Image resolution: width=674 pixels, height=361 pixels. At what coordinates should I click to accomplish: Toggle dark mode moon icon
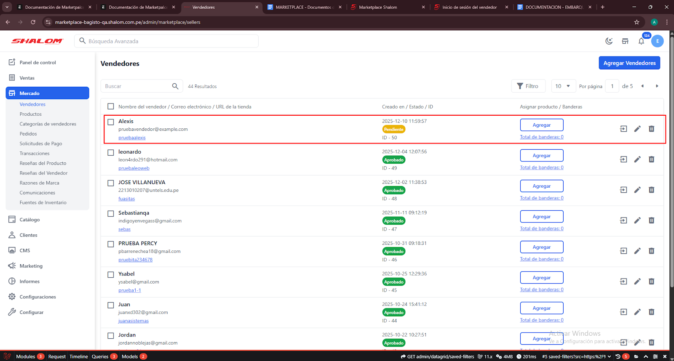coord(609,41)
